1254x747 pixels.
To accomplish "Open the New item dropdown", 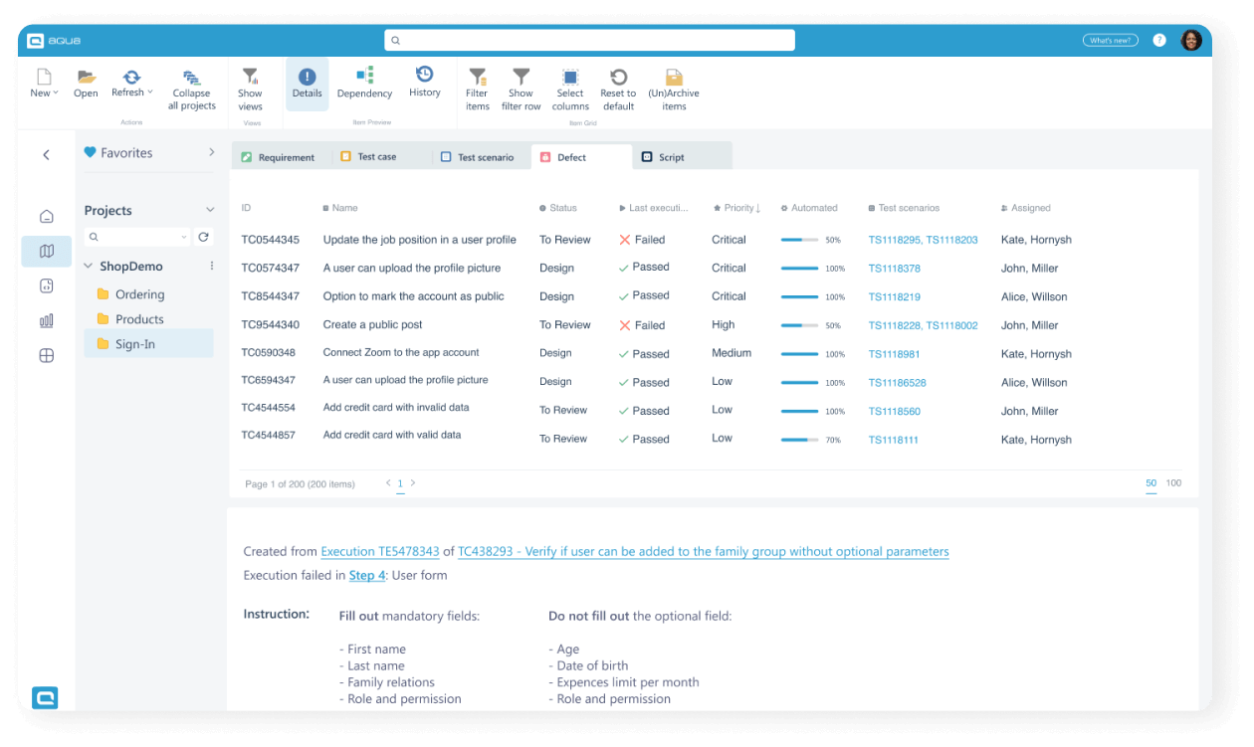I will pos(44,85).
